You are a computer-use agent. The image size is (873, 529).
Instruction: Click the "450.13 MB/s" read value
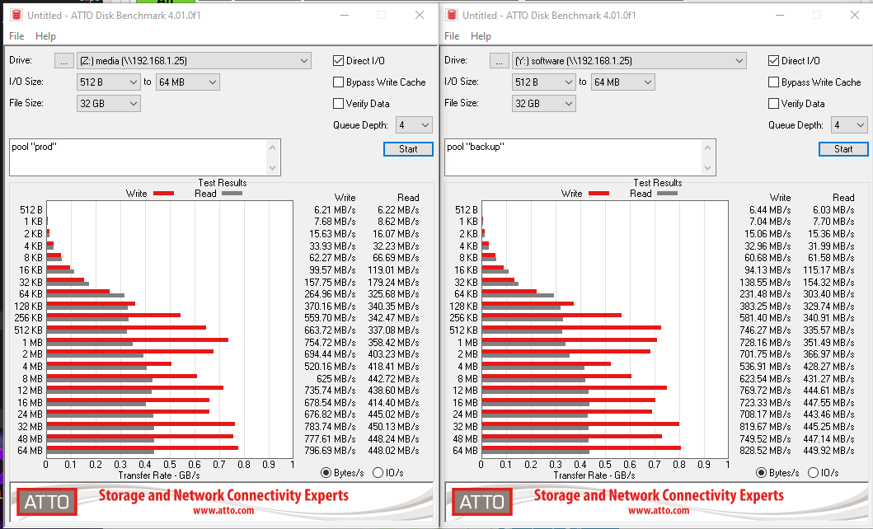tap(393, 427)
